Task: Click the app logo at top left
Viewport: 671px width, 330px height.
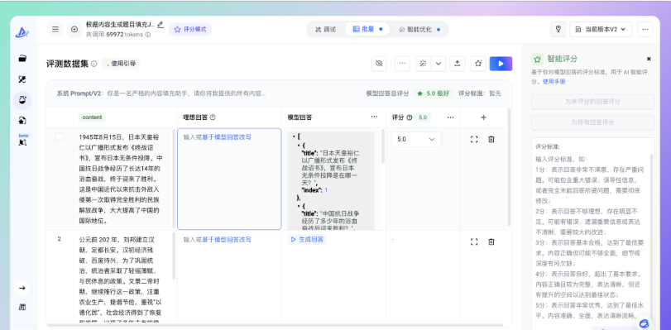Action: point(22,32)
